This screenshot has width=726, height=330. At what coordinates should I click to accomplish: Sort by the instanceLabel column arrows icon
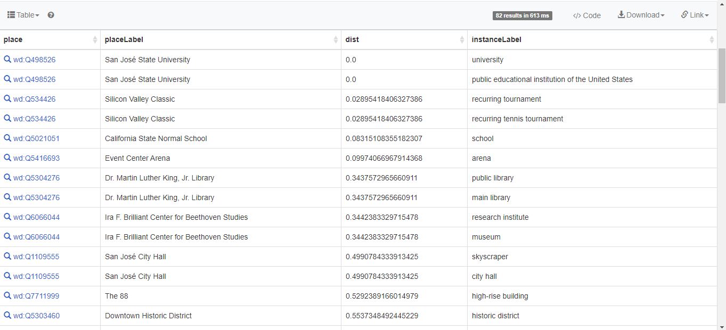712,39
